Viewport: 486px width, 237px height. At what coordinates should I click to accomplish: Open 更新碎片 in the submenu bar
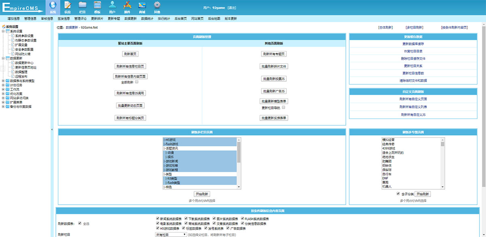point(97,18)
